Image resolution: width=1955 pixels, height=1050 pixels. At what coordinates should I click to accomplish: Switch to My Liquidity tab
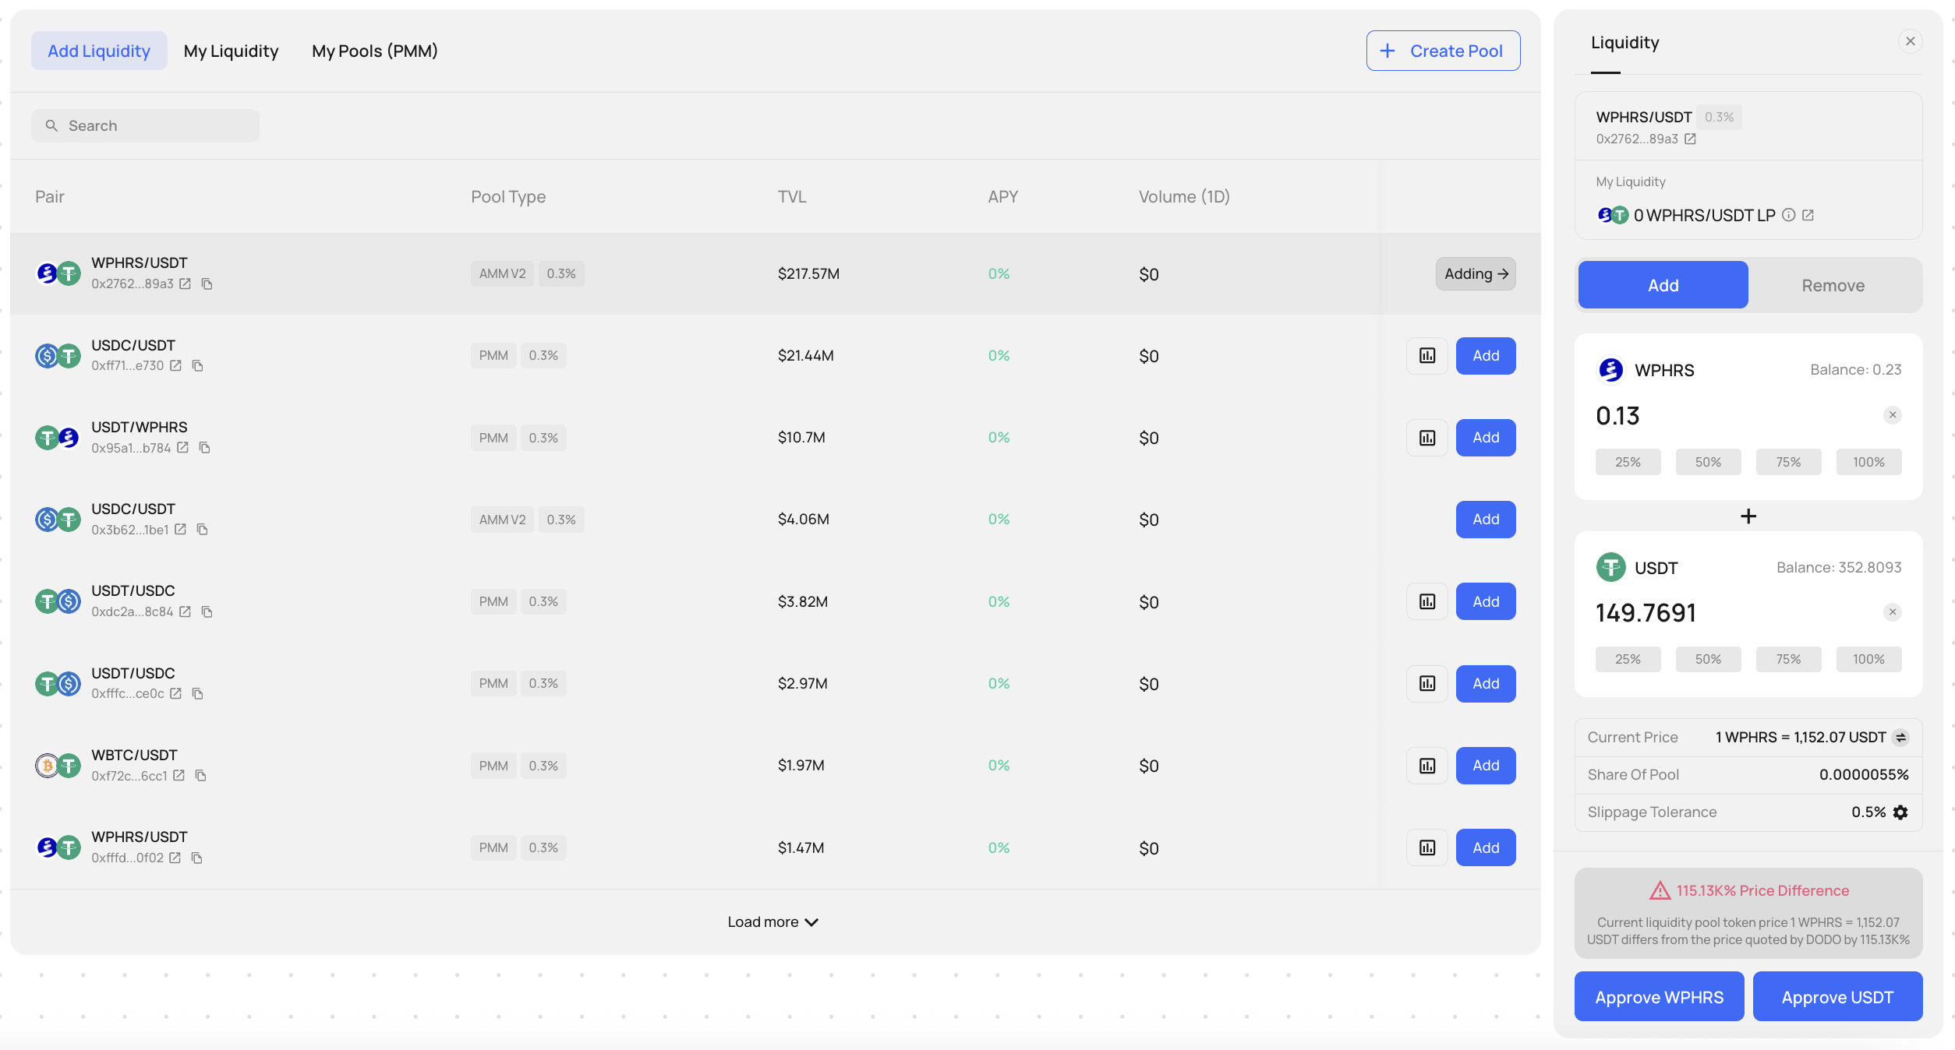click(x=231, y=51)
